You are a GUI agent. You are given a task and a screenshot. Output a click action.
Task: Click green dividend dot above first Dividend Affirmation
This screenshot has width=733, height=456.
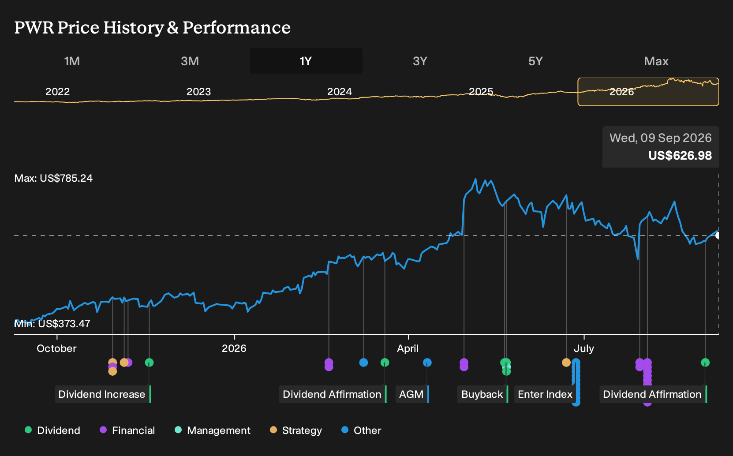pyautogui.click(x=385, y=363)
